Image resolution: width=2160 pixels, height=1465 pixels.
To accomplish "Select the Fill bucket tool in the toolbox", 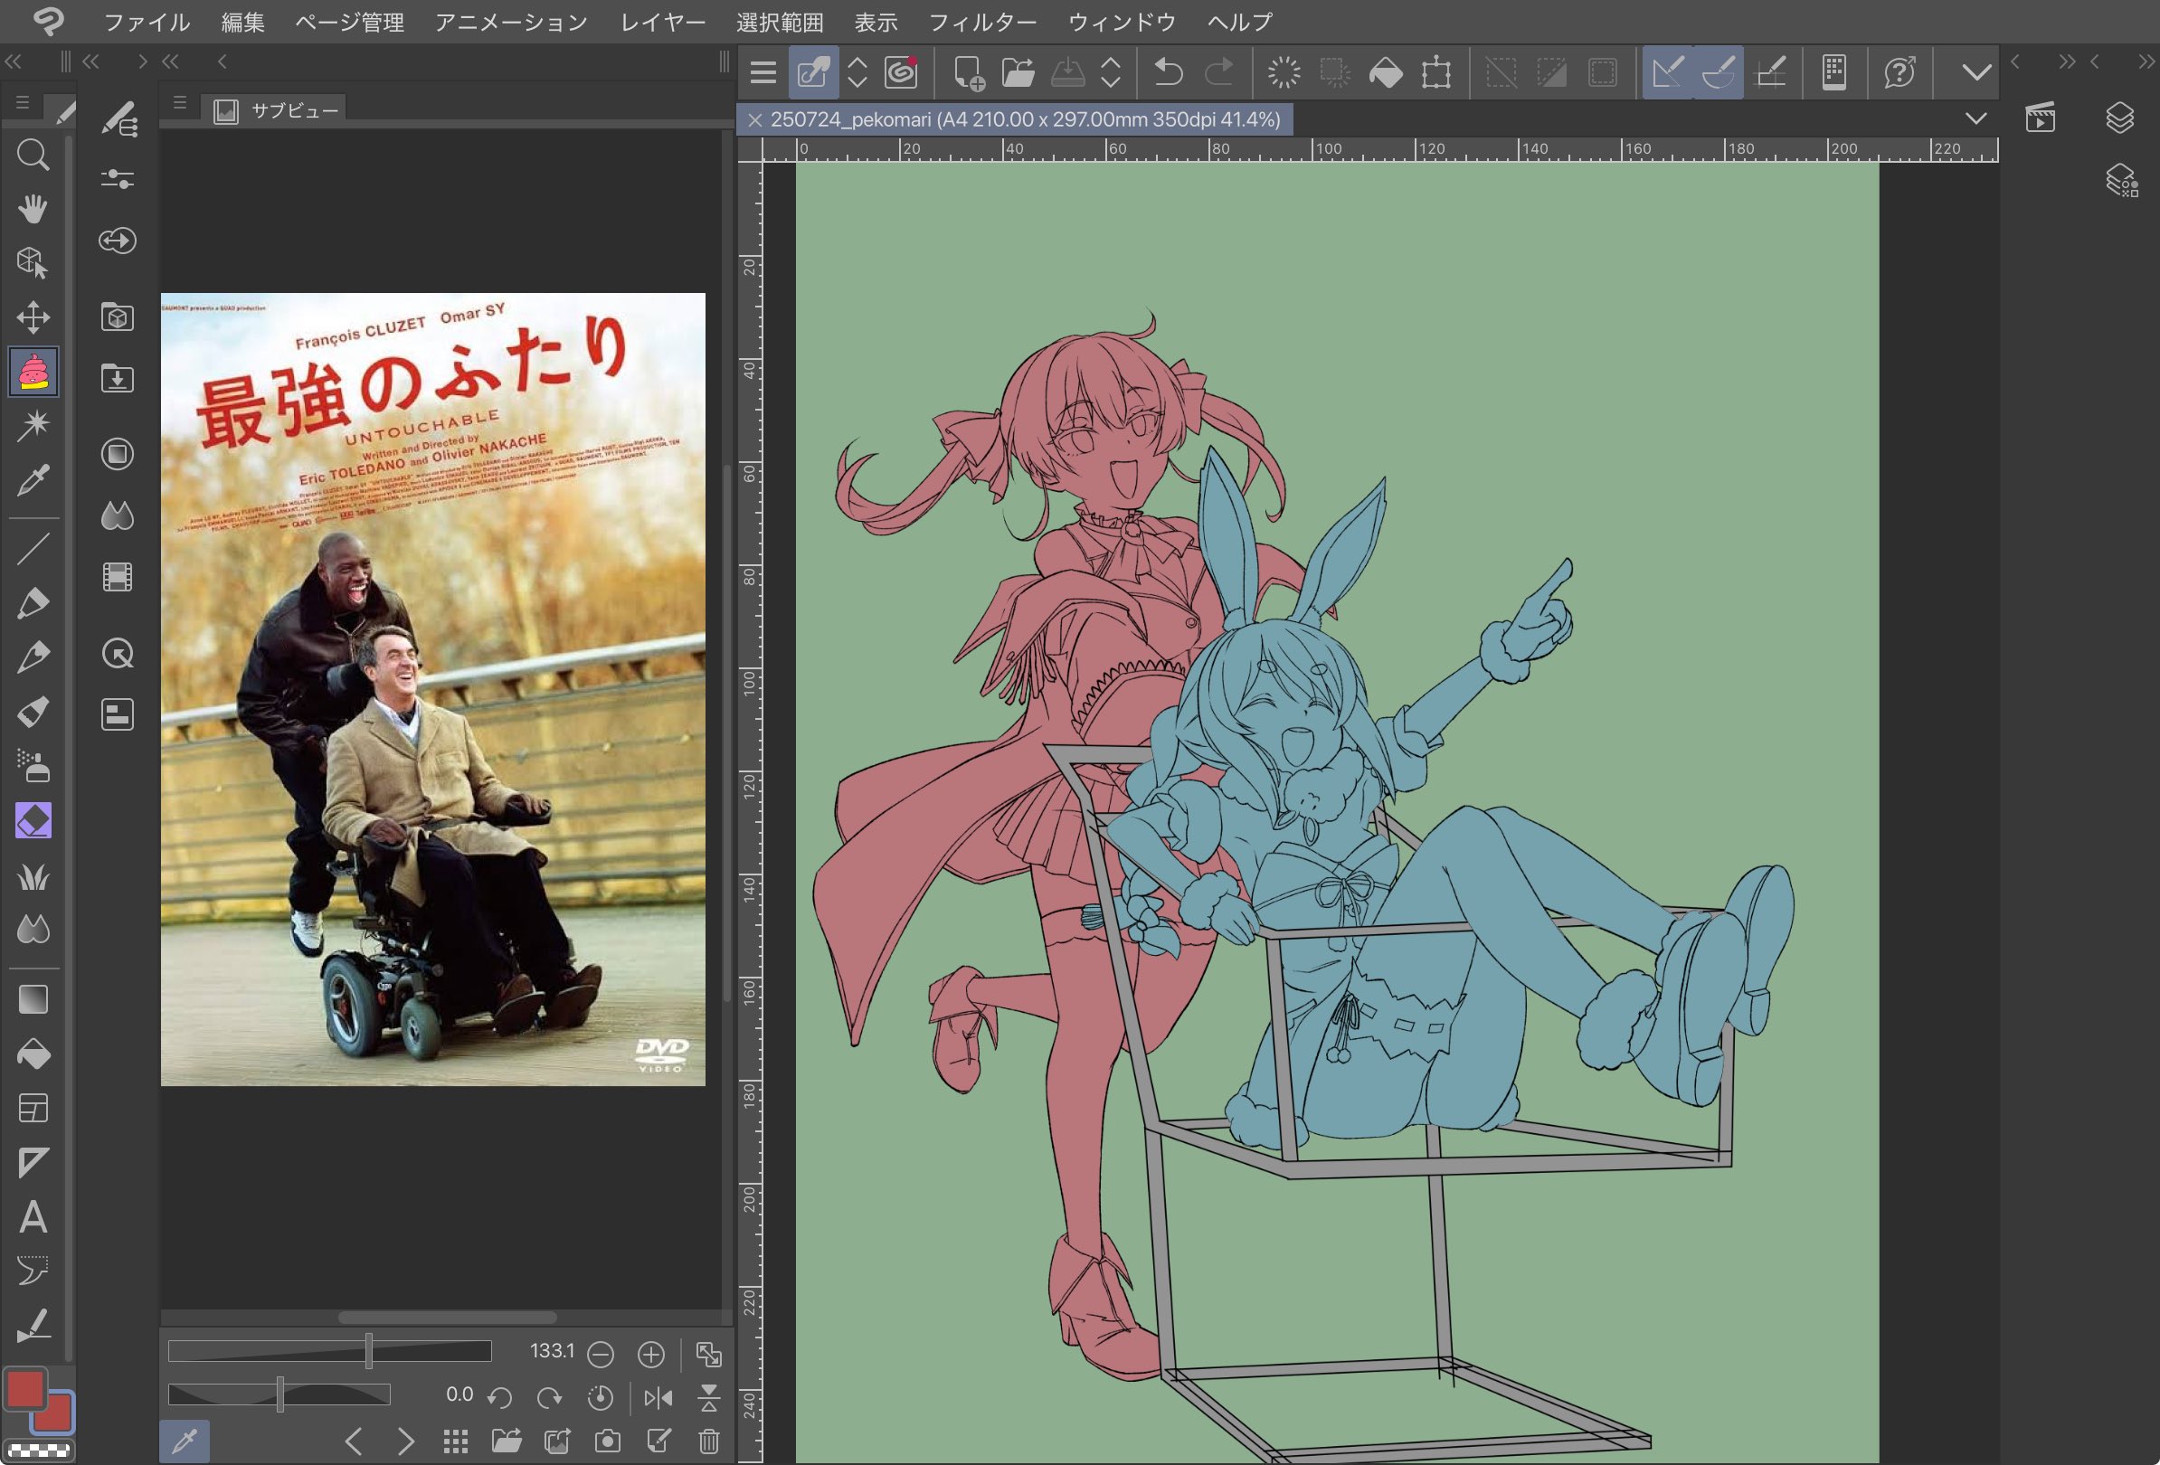I will coord(33,1054).
